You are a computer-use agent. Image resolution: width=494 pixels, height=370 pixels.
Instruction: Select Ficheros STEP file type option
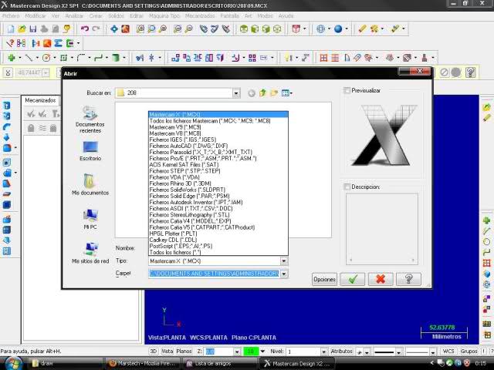[218, 171]
